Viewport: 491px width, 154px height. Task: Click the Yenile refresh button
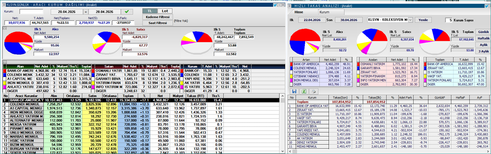[423, 20]
